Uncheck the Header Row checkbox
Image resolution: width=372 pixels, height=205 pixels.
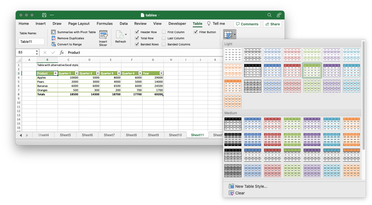point(137,32)
